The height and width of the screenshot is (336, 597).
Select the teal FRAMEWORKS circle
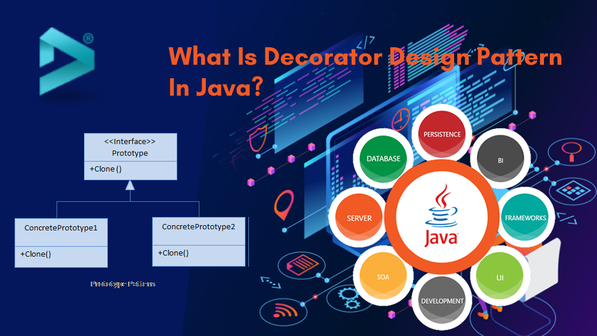coord(525,218)
